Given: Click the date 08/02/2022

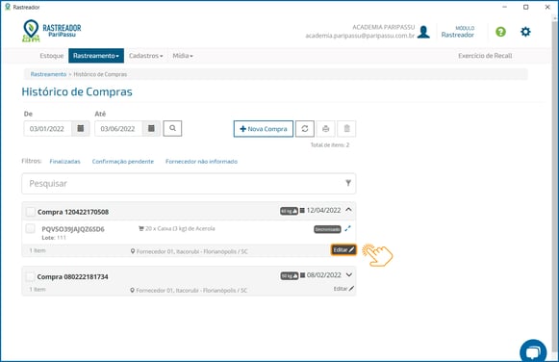Looking at the screenshot, I should coord(324,275).
